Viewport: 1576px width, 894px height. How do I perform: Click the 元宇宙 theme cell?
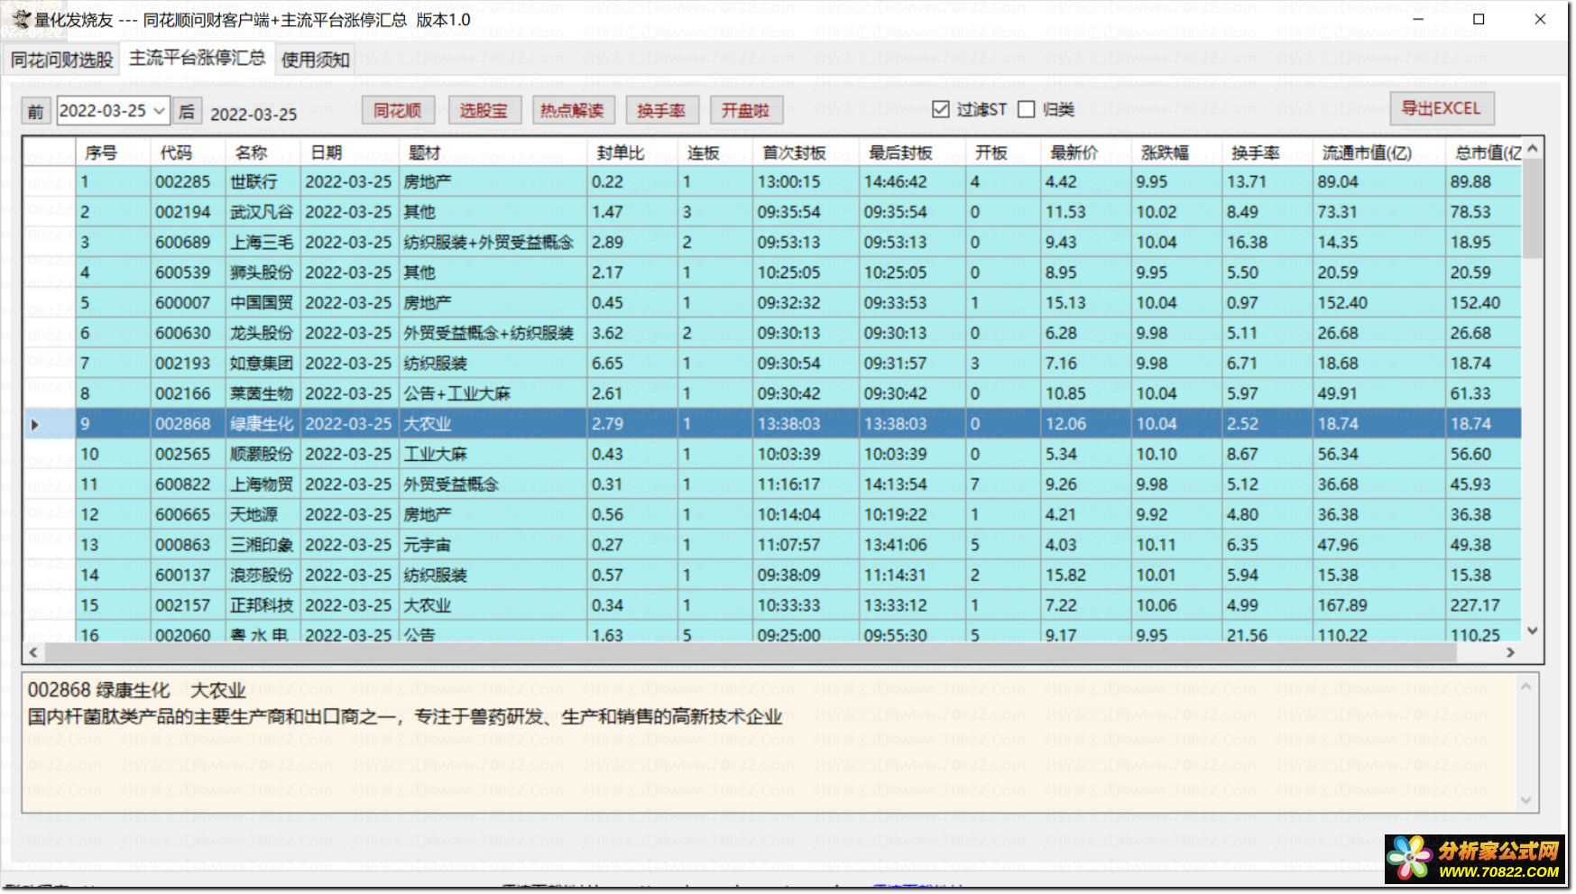pos(493,545)
